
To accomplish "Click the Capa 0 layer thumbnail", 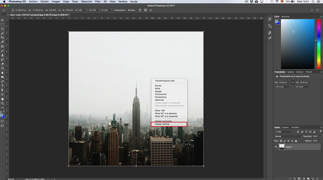I will coord(282,147).
